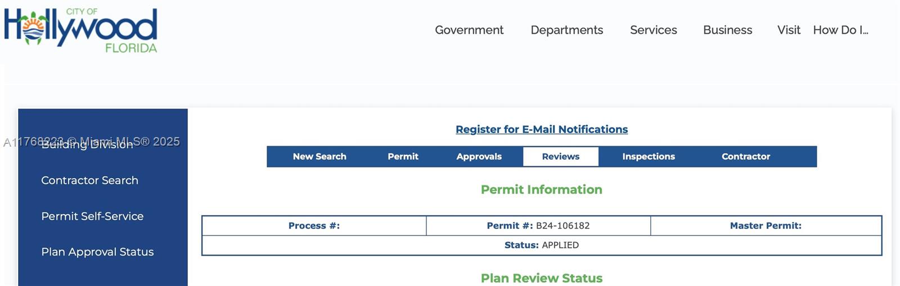Image resolution: width=900 pixels, height=286 pixels.
Task: Click the permit number B24-106182 cell
Action: (x=538, y=226)
